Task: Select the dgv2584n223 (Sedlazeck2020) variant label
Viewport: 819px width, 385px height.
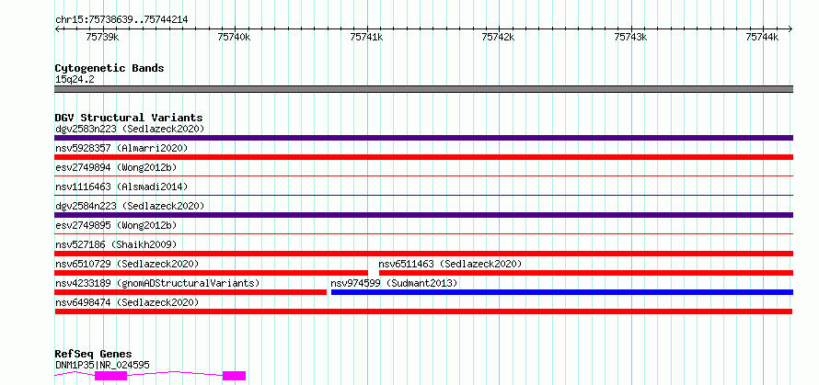Action: 130,206
